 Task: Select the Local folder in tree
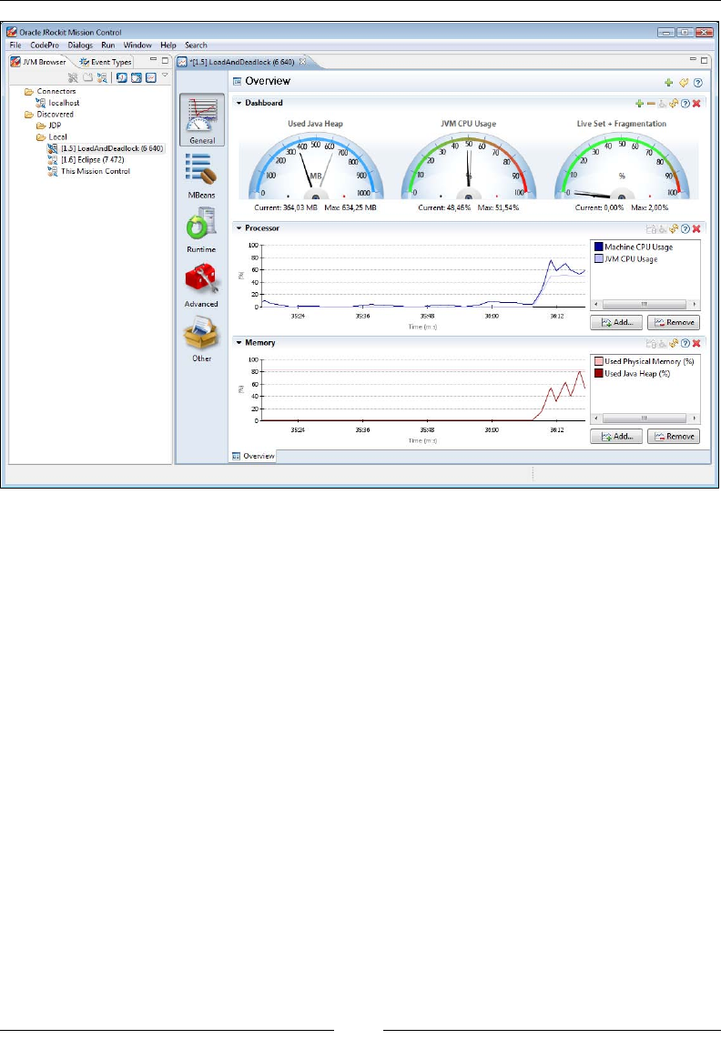click(52, 137)
